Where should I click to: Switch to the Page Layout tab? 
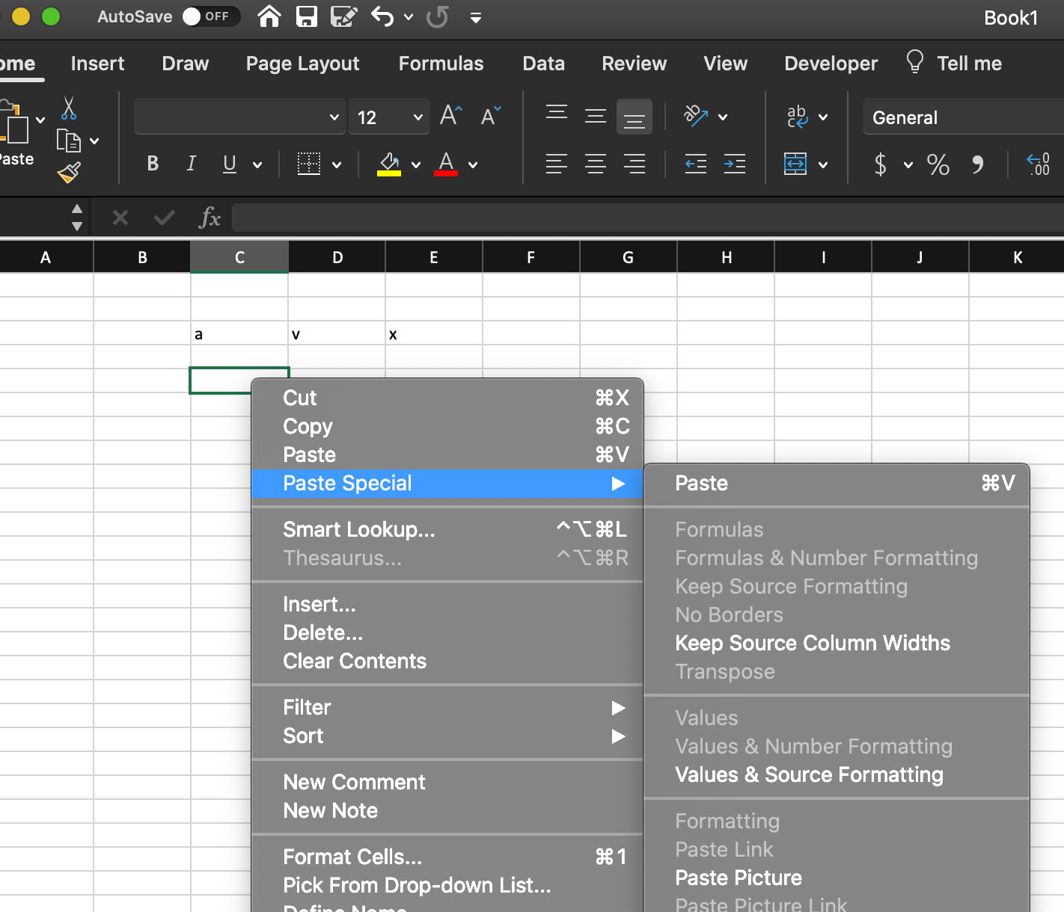point(303,64)
